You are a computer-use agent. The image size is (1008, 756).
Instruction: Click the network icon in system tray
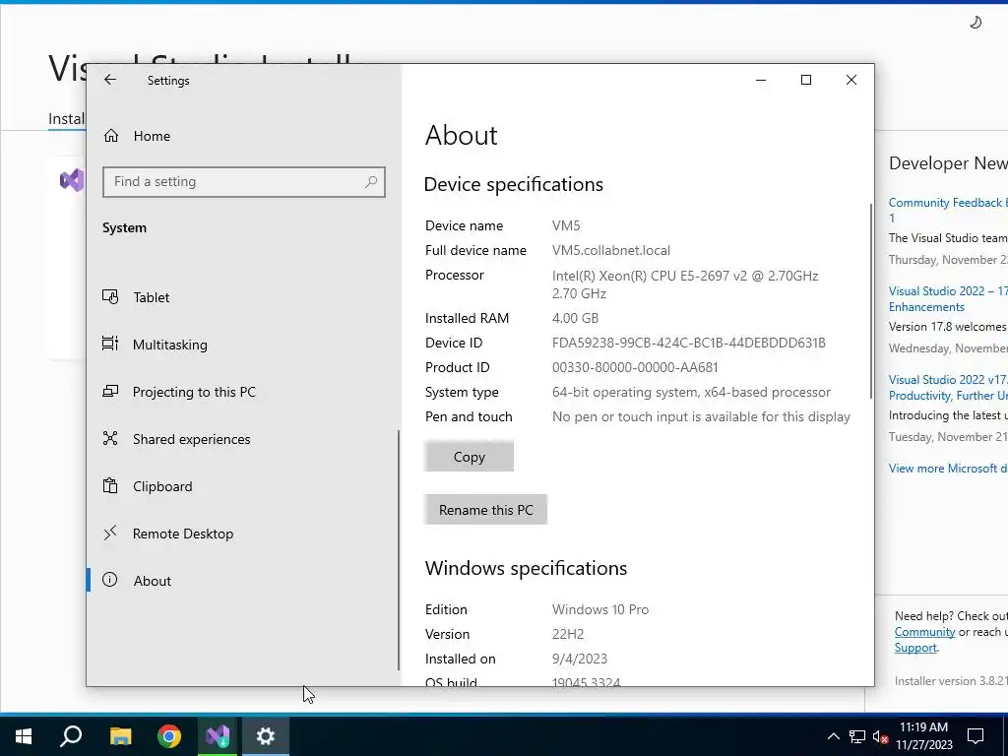(x=857, y=736)
